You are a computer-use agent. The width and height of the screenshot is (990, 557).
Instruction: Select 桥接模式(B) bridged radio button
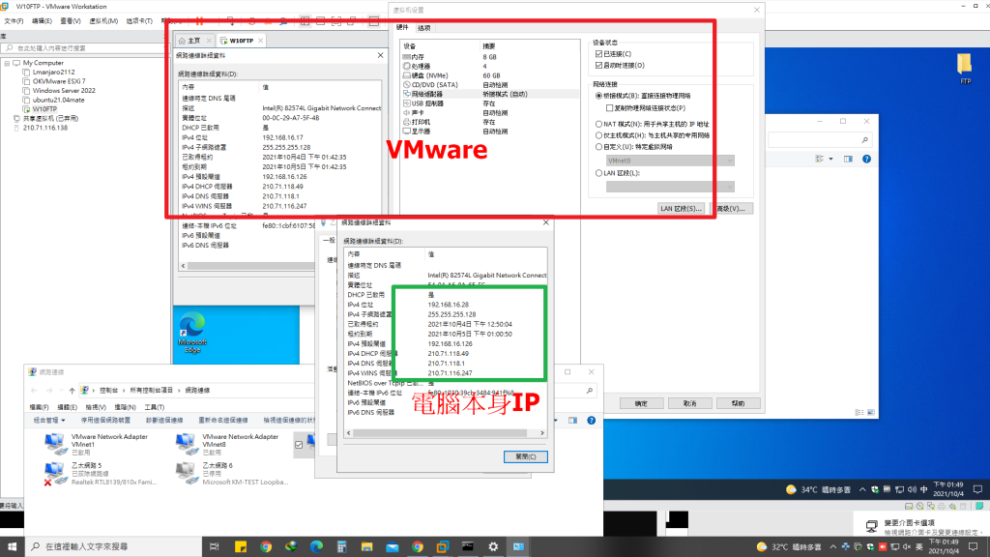pos(598,96)
